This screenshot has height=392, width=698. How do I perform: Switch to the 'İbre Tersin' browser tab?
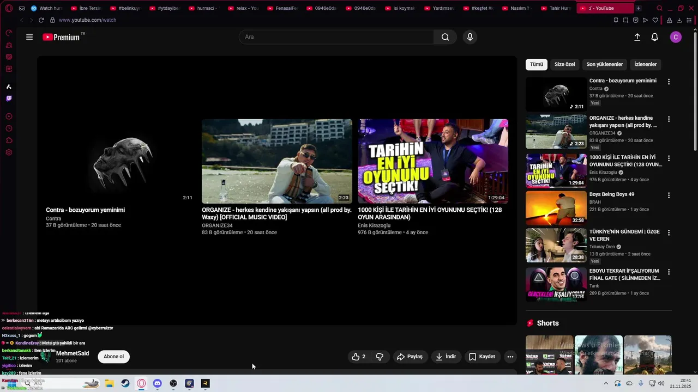click(x=87, y=8)
